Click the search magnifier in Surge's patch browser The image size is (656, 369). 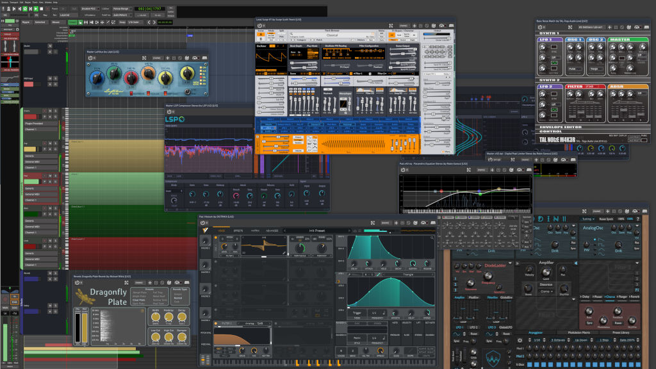(291, 34)
